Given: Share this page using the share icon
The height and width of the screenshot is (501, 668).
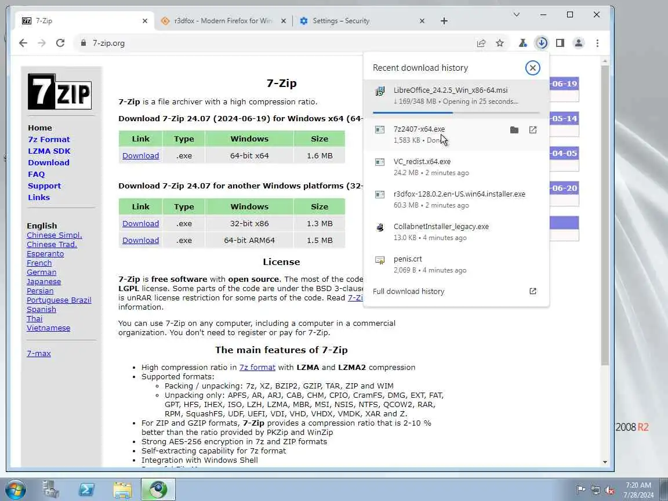Looking at the screenshot, I should click(x=481, y=43).
